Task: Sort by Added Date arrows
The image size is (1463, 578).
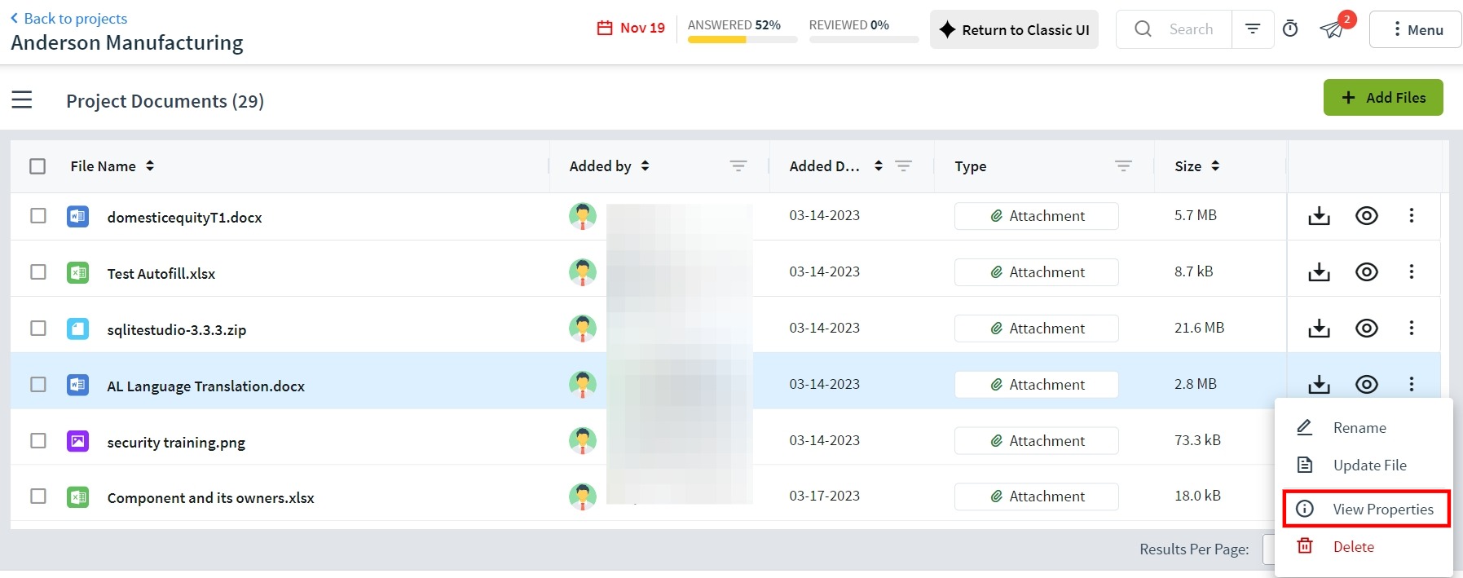Action: [x=878, y=165]
